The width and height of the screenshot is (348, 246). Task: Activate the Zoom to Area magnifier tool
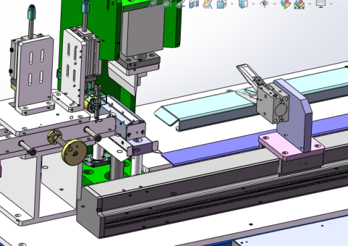point(167,4)
